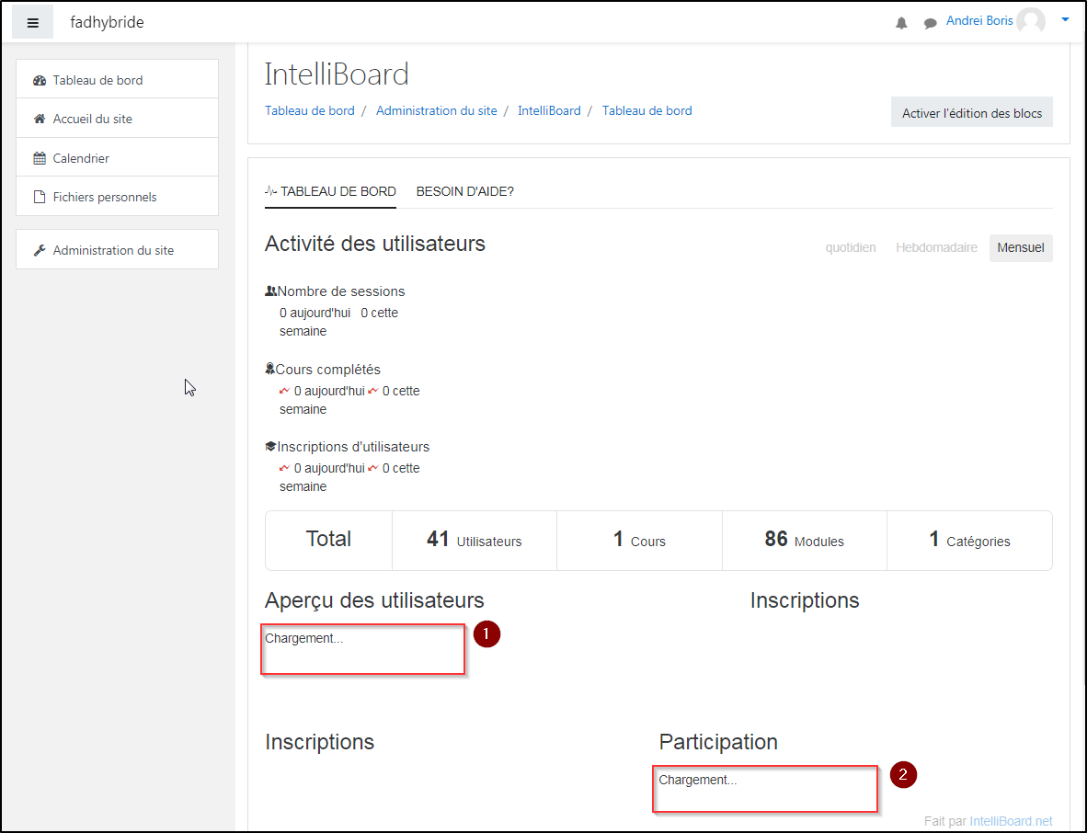The image size is (1087, 833).
Task: Click the home icon beside Accueil du site
Action: (x=40, y=120)
